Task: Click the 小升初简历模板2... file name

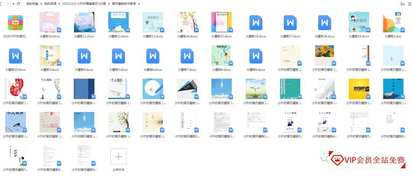Action: click(256, 137)
